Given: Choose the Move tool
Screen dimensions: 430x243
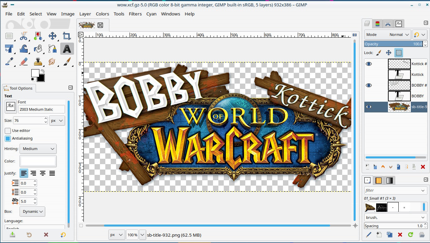Looking at the screenshot, I should point(52,36).
